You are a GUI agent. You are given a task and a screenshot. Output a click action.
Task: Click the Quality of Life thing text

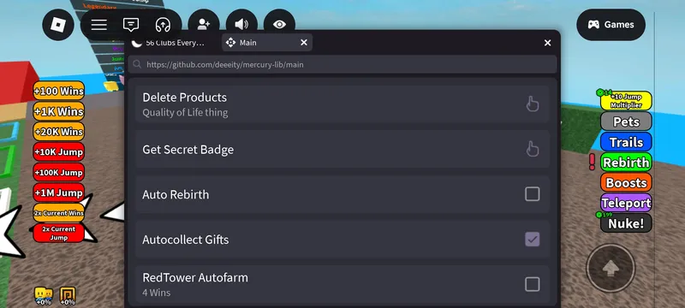185,113
